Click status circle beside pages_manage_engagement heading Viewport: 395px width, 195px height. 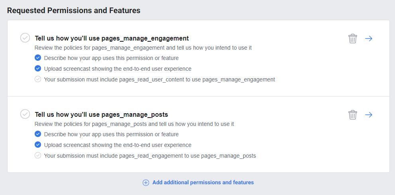[x=25, y=38]
